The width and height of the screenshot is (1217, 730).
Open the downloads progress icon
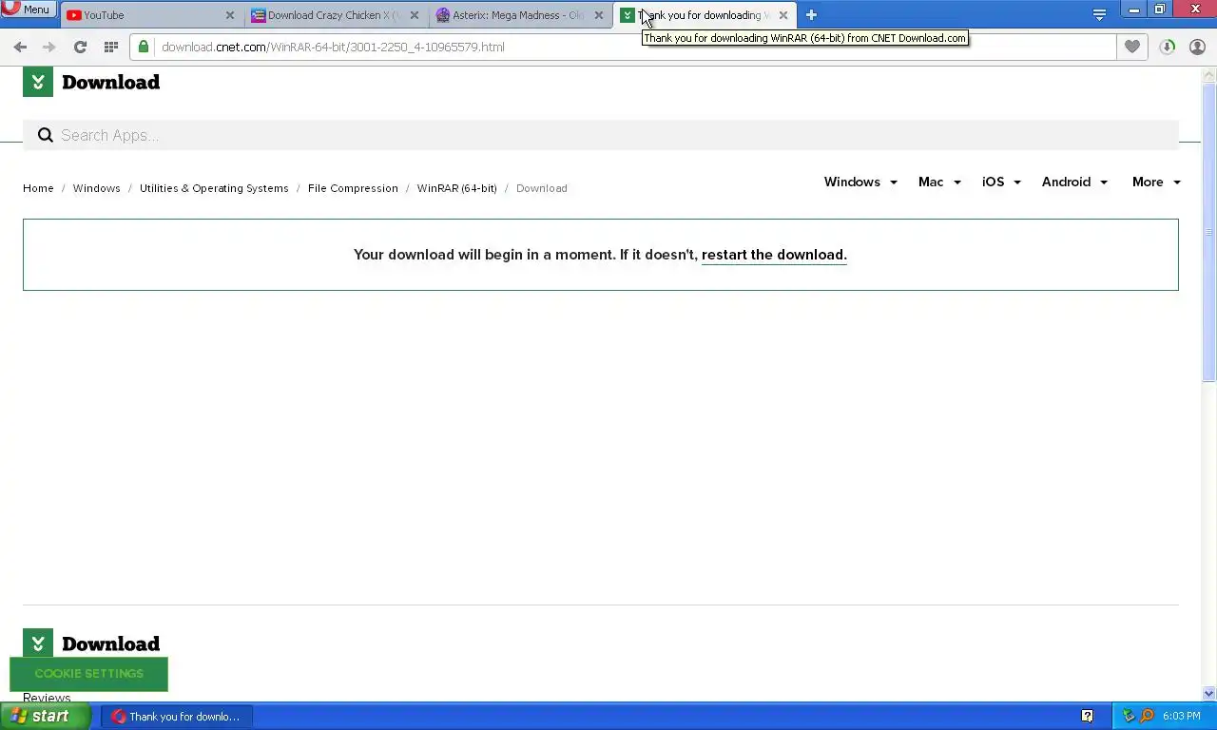tap(1168, 47)
